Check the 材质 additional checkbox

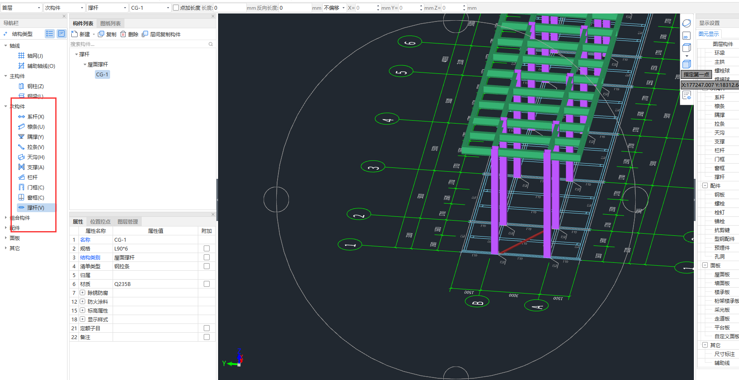[x=207, y=284]
